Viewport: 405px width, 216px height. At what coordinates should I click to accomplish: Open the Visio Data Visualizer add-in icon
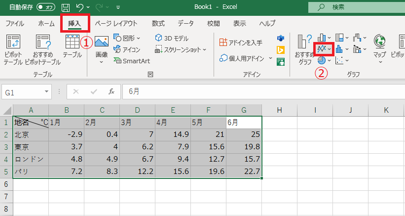(281, 38)
